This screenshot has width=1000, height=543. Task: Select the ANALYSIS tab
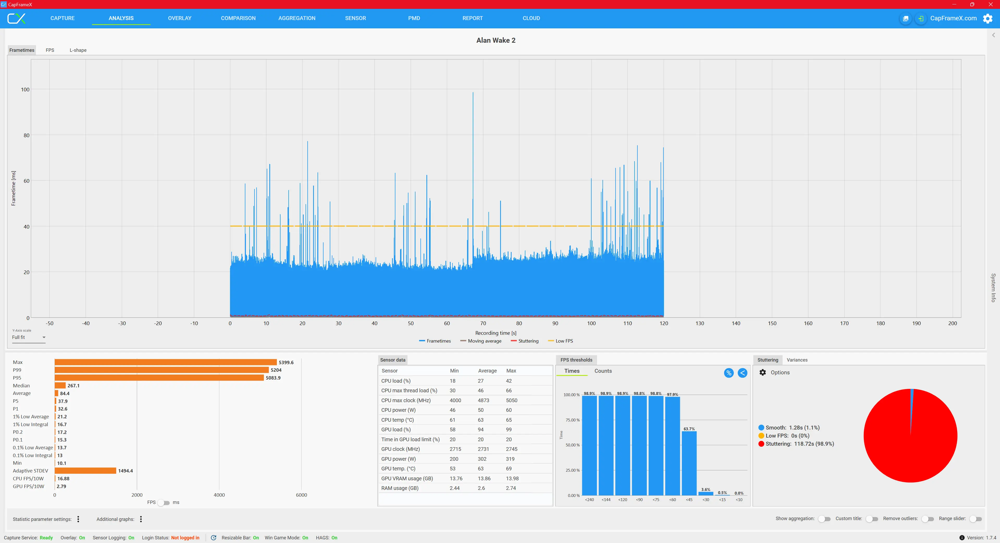pyautogui.click(x=121, y=18)
